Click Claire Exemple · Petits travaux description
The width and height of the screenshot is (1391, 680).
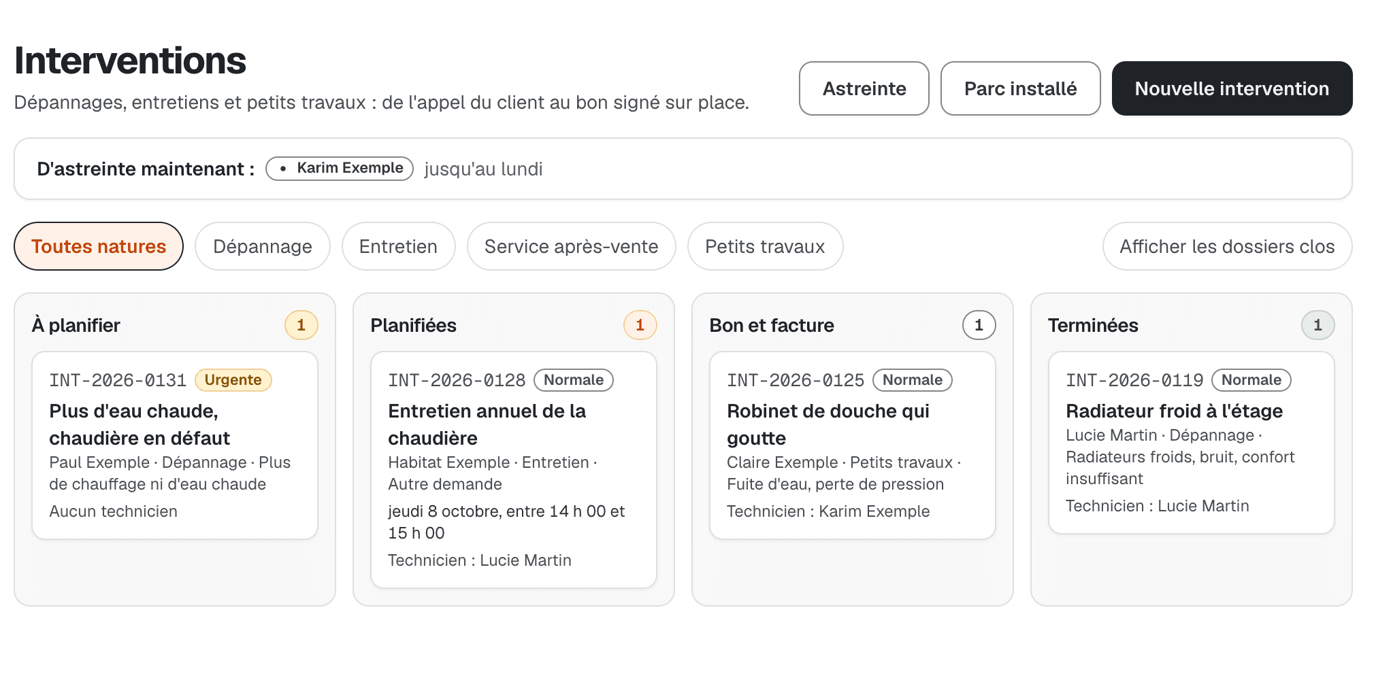tap(844, 473)
